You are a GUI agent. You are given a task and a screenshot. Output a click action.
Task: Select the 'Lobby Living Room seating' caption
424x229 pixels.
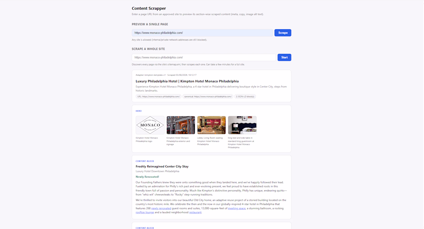(x=210, y=141)
